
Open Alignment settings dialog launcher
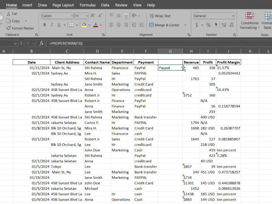[189, 35]
